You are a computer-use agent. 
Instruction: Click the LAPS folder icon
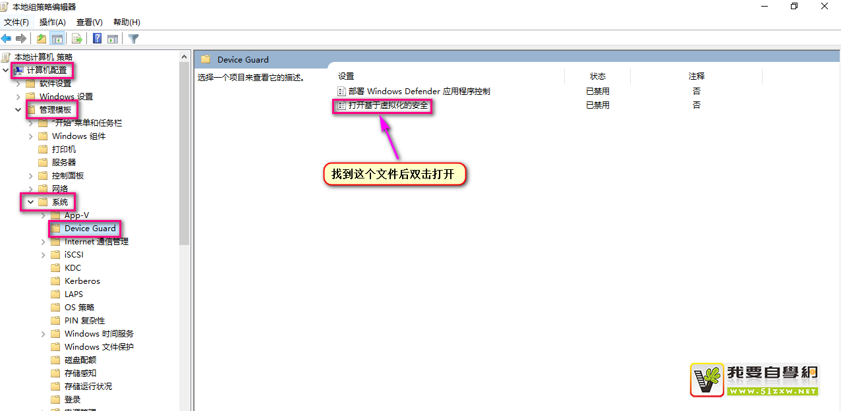point(56,294)
